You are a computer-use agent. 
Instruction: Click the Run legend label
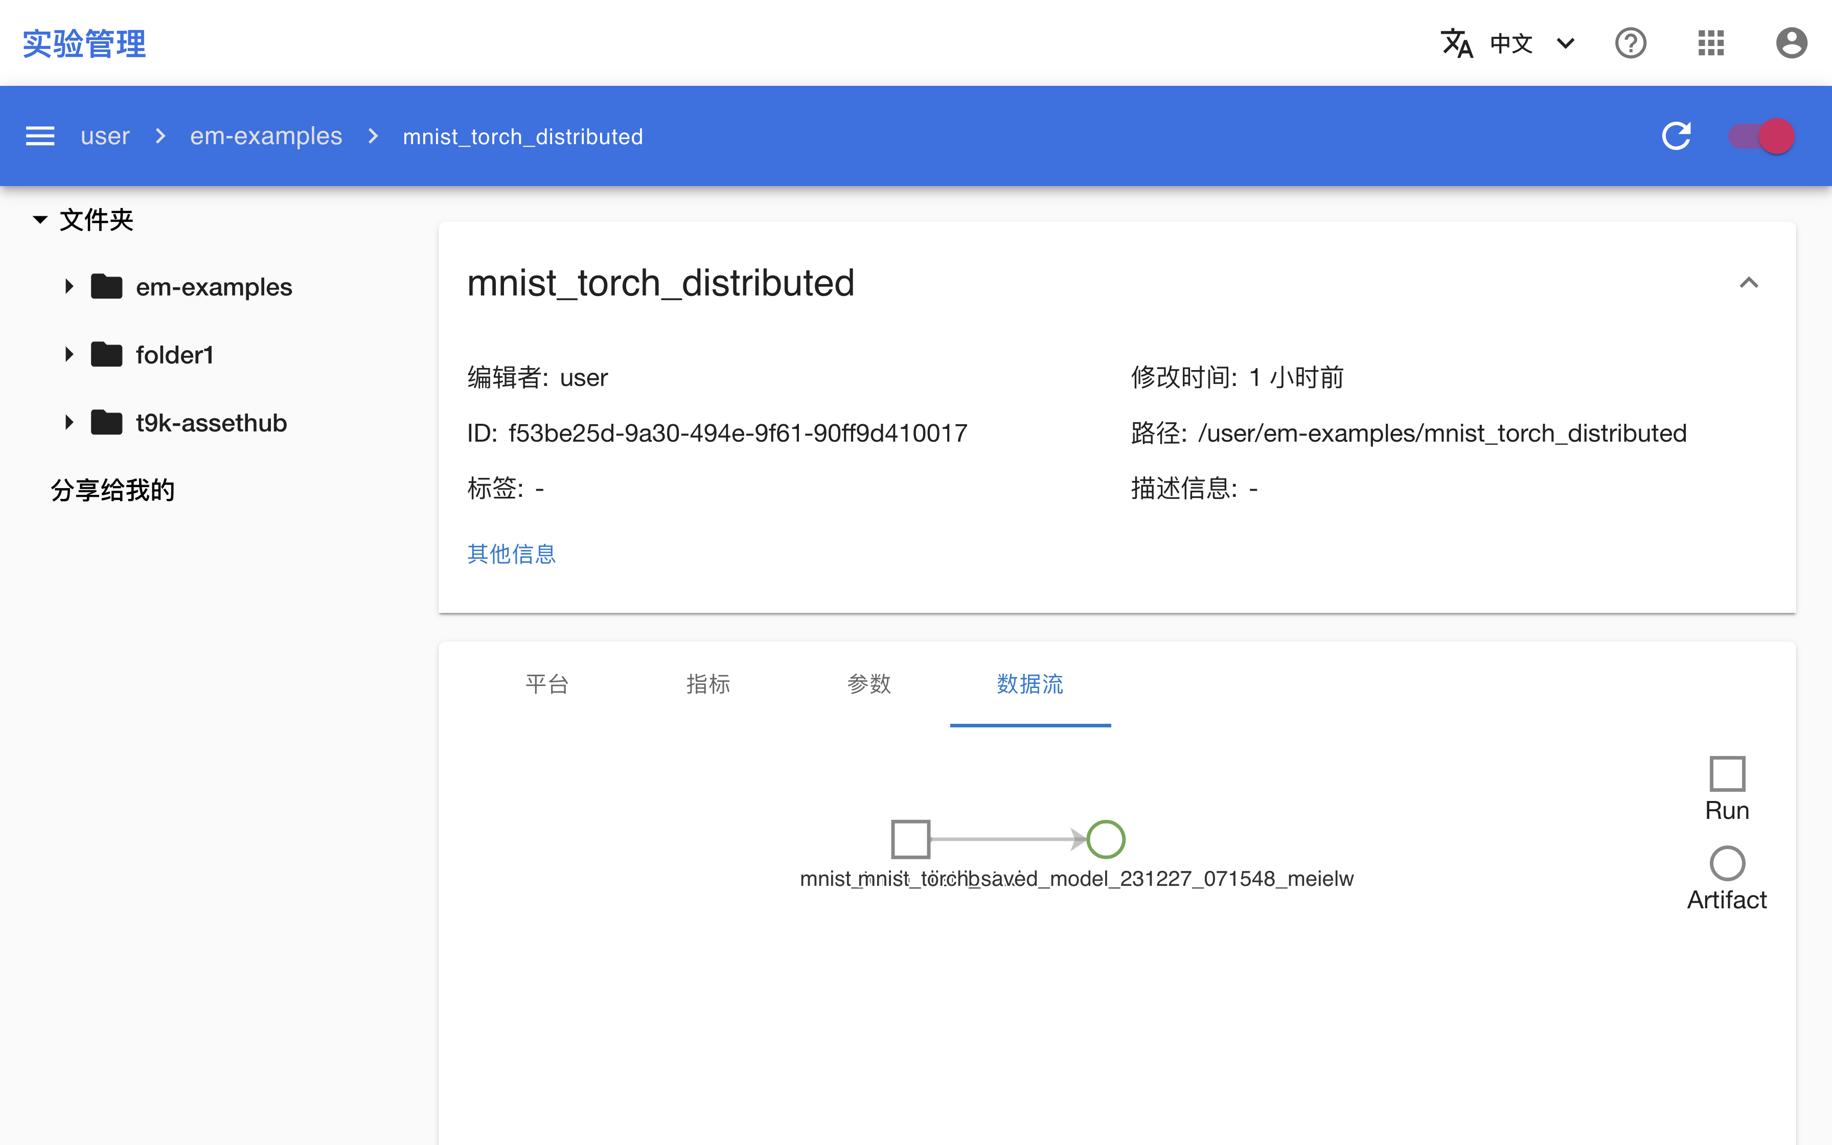tap(1727, 810)
